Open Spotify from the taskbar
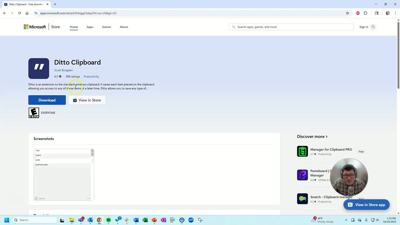Image resolution: width=400 pixels, height=225 pixels. click(108, 220)
